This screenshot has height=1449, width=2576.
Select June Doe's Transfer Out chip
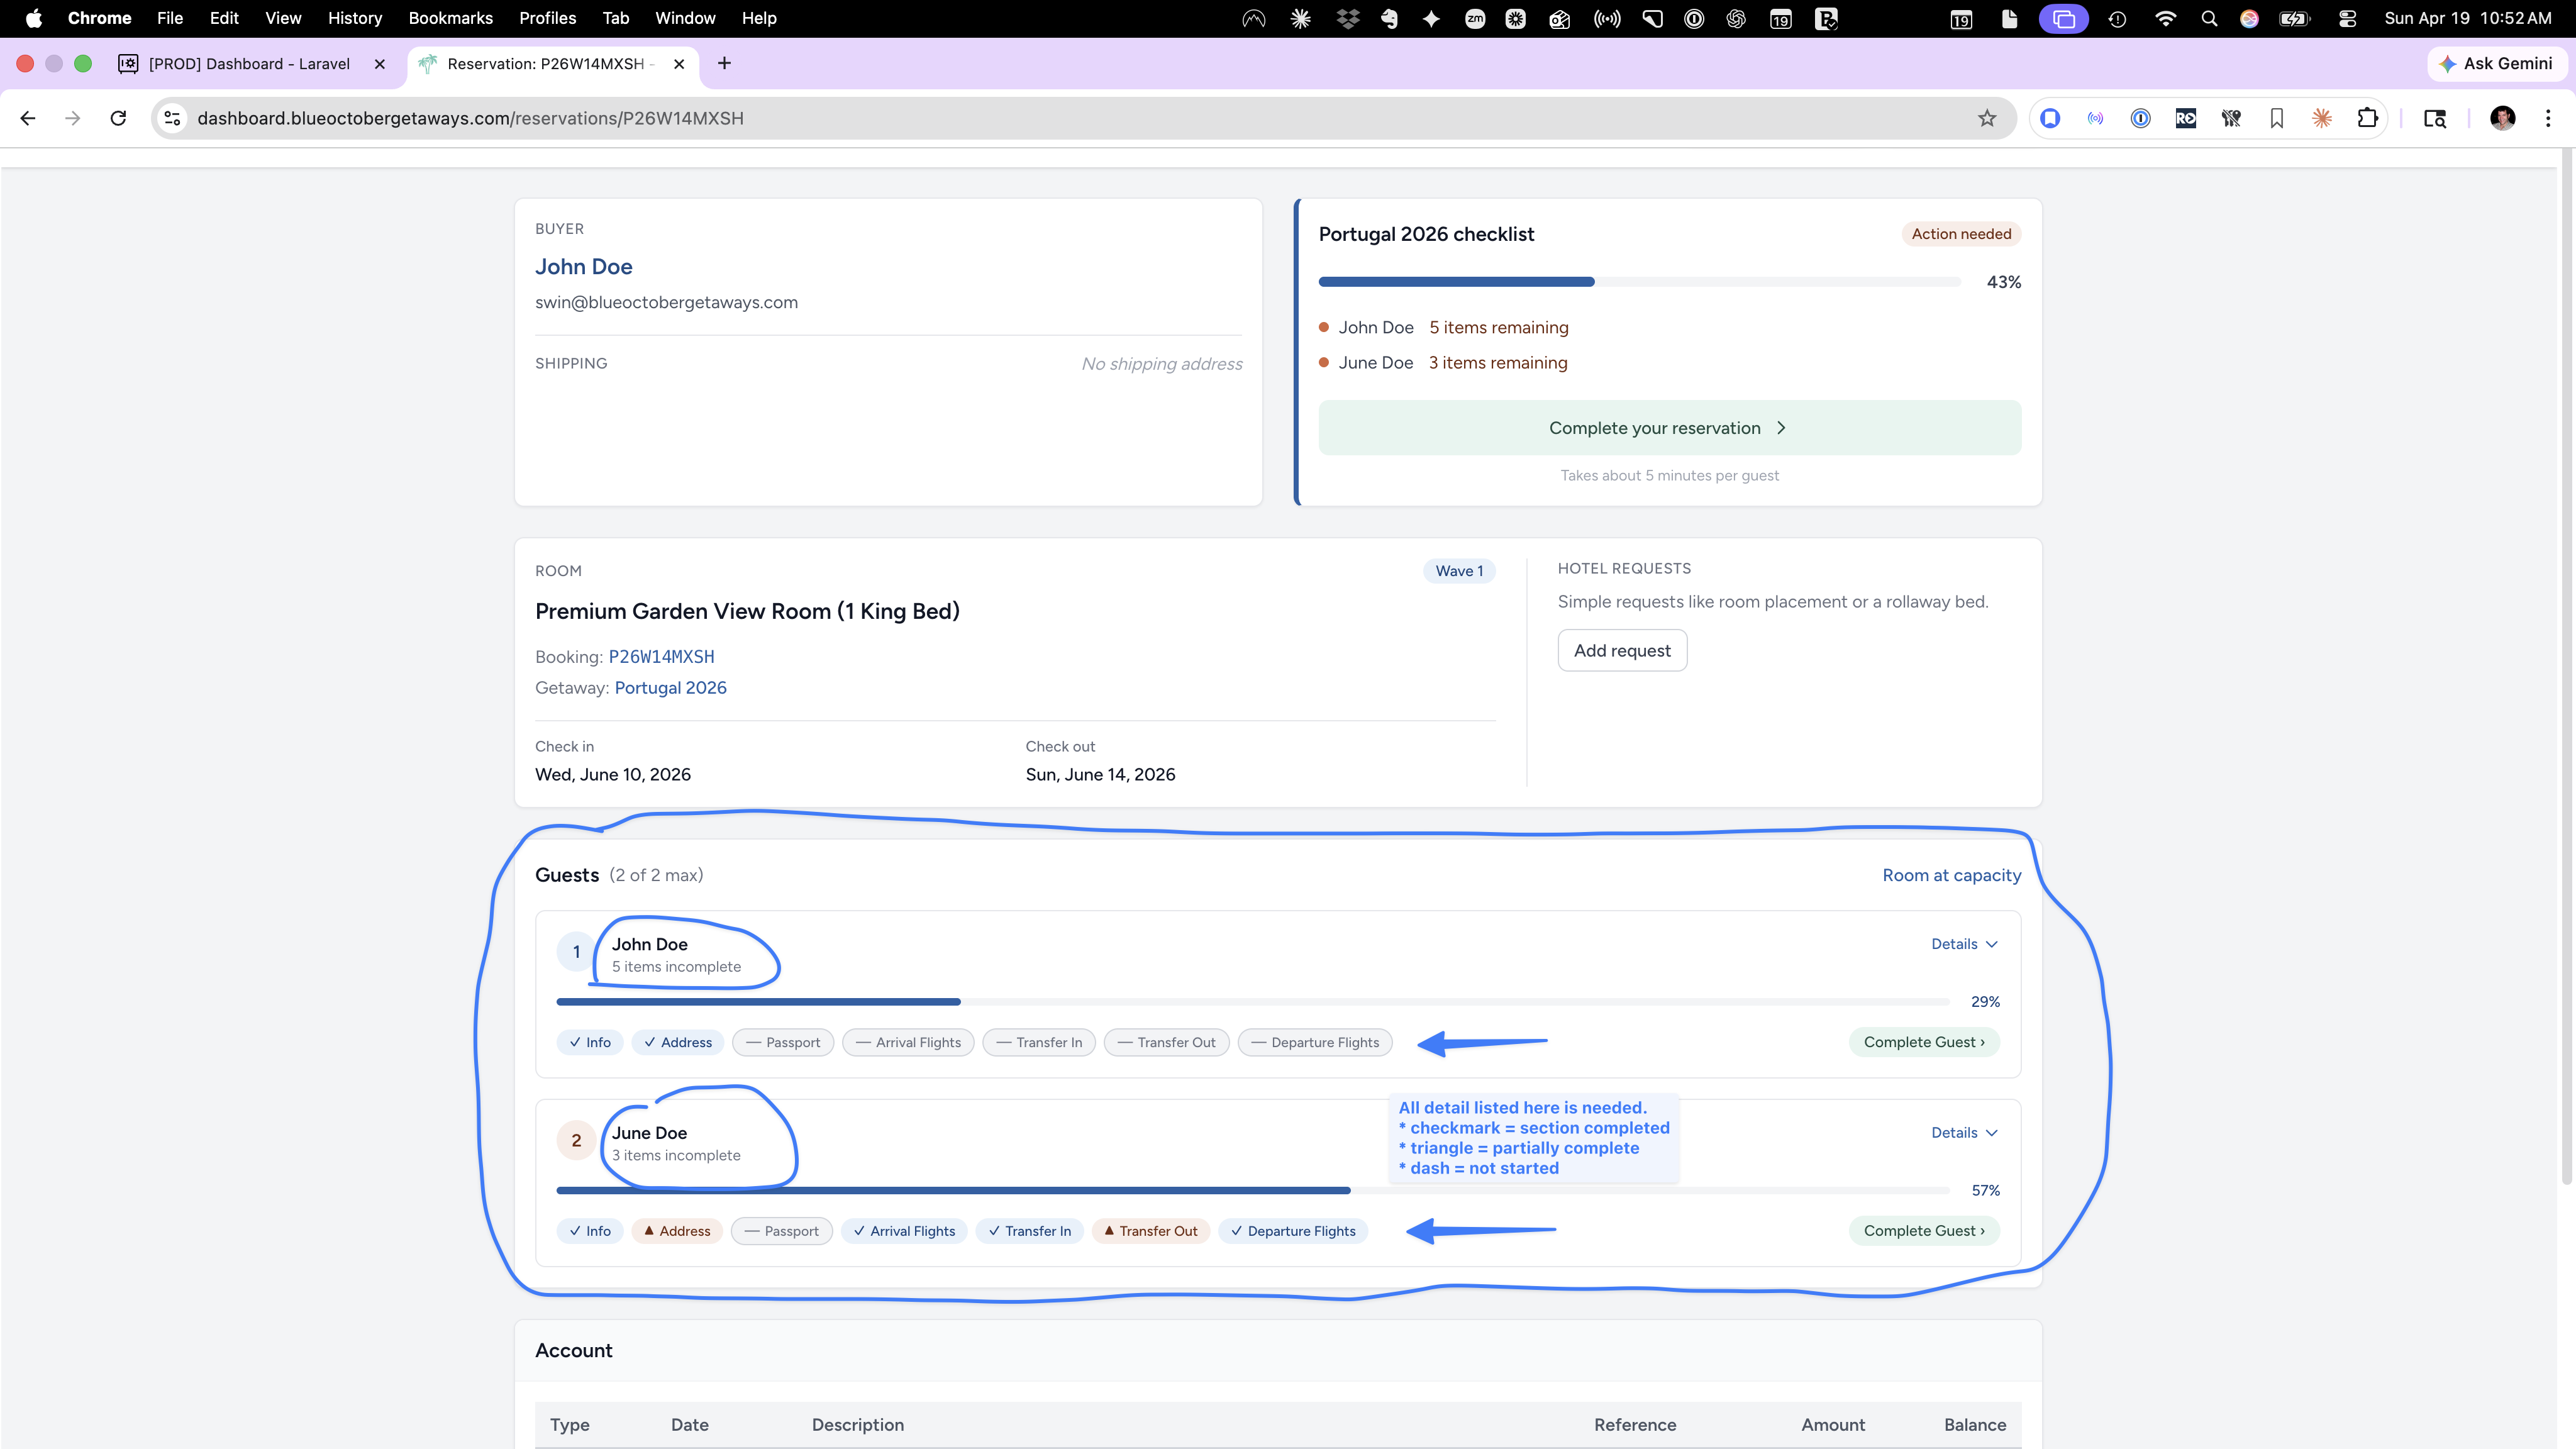[1150, 1231]
